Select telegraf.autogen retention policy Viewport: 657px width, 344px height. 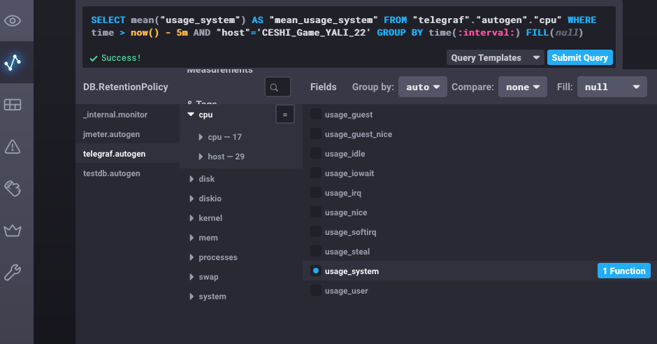pyautogui.click(x=127, y=154)
